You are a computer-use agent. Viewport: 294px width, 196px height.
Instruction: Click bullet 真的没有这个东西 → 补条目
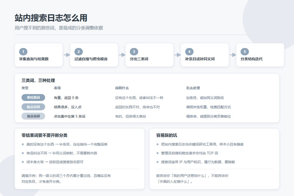pyautogui.click(x=67, y=144)
